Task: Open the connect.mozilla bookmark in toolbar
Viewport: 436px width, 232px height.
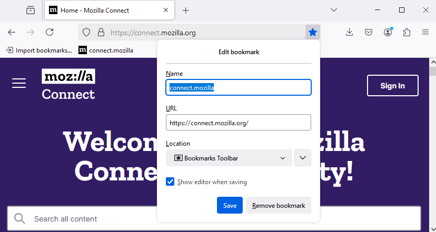Action: coord(106,51)
